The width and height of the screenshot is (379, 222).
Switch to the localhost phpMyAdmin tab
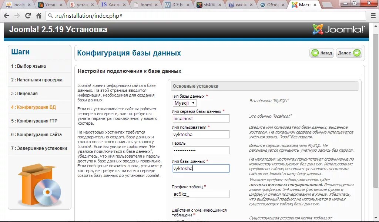pyautogui.click(x=19, y=4)
